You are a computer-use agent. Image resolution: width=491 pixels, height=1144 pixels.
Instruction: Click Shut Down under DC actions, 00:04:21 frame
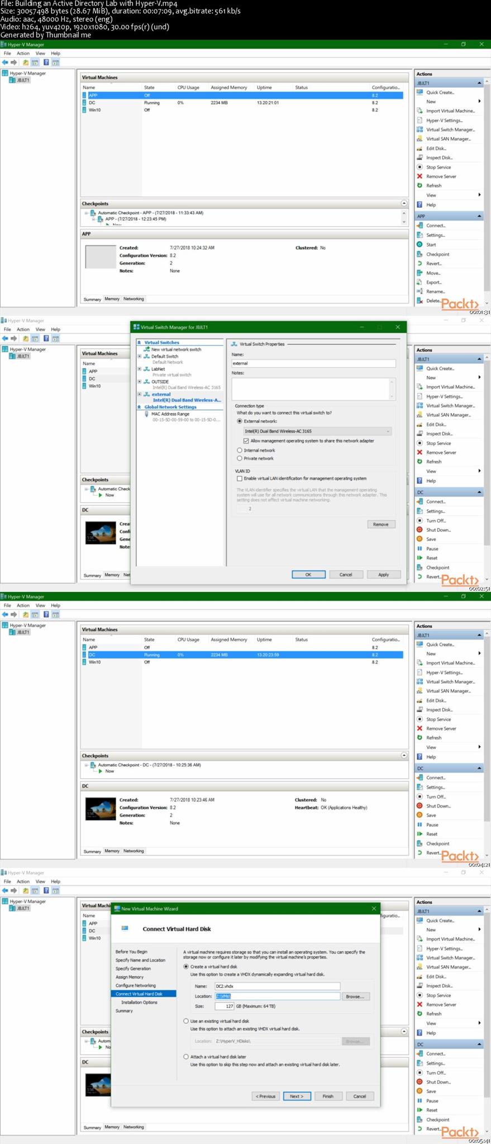[438, 806]
